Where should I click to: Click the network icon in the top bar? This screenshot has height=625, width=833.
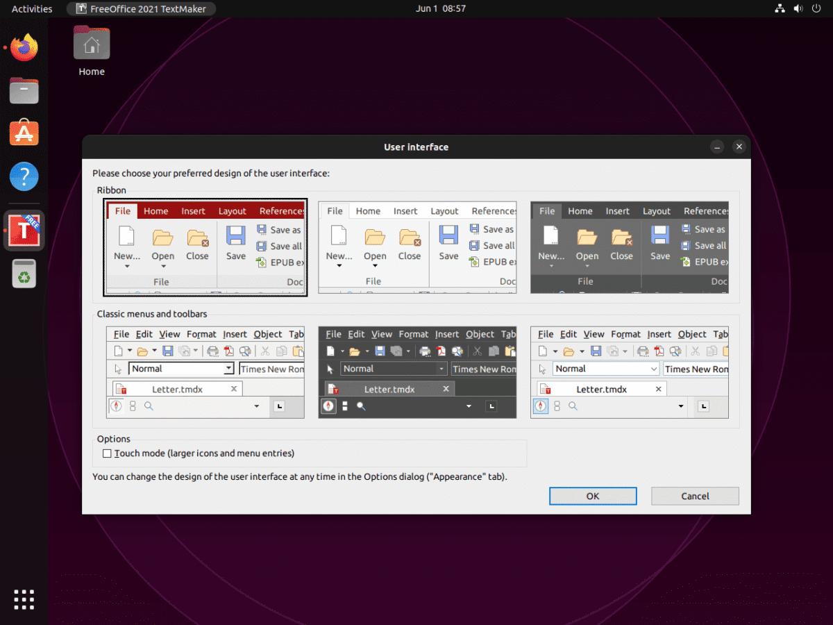pos(780,9)
